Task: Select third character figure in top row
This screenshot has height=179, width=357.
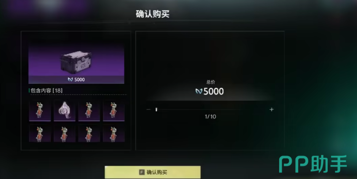Action: tap(89, 111)
